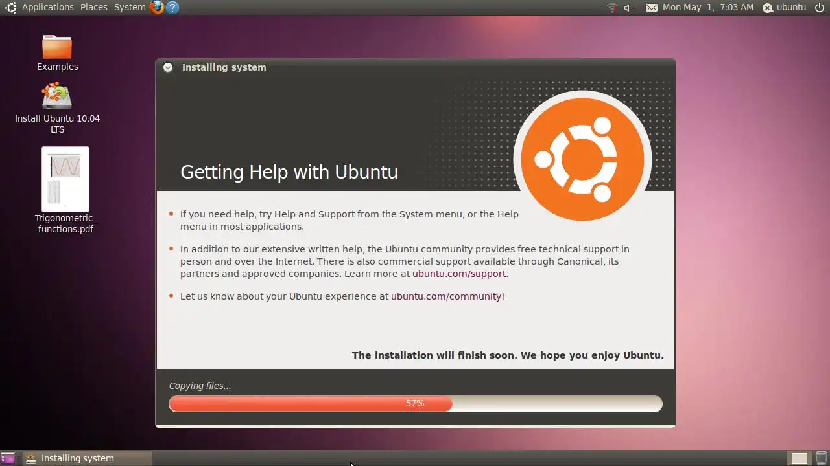The image size is (830, 466).
Task: Select the Install Ubuntu 10.04 LTS launcher
Action: point(57,107)
